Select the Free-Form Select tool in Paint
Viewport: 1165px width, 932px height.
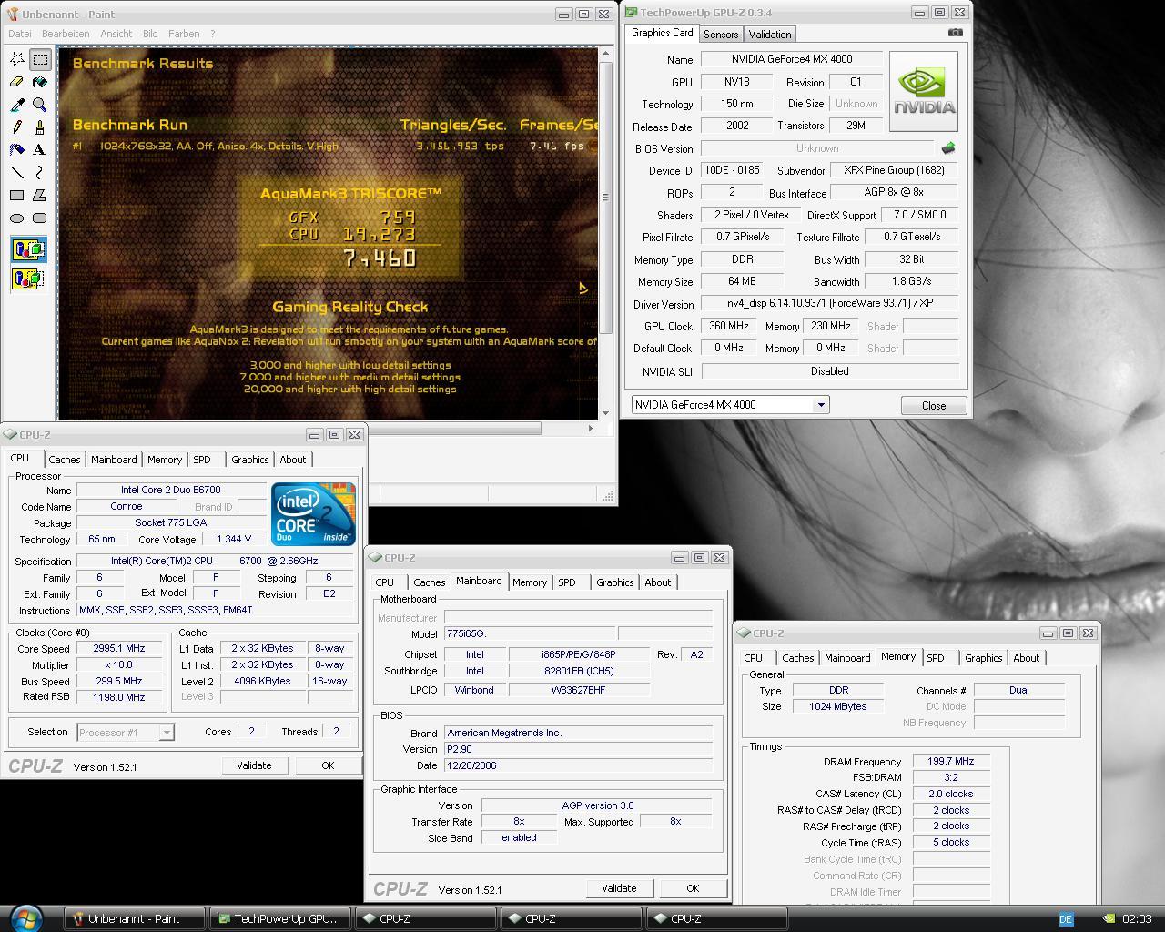pos(17,59)
